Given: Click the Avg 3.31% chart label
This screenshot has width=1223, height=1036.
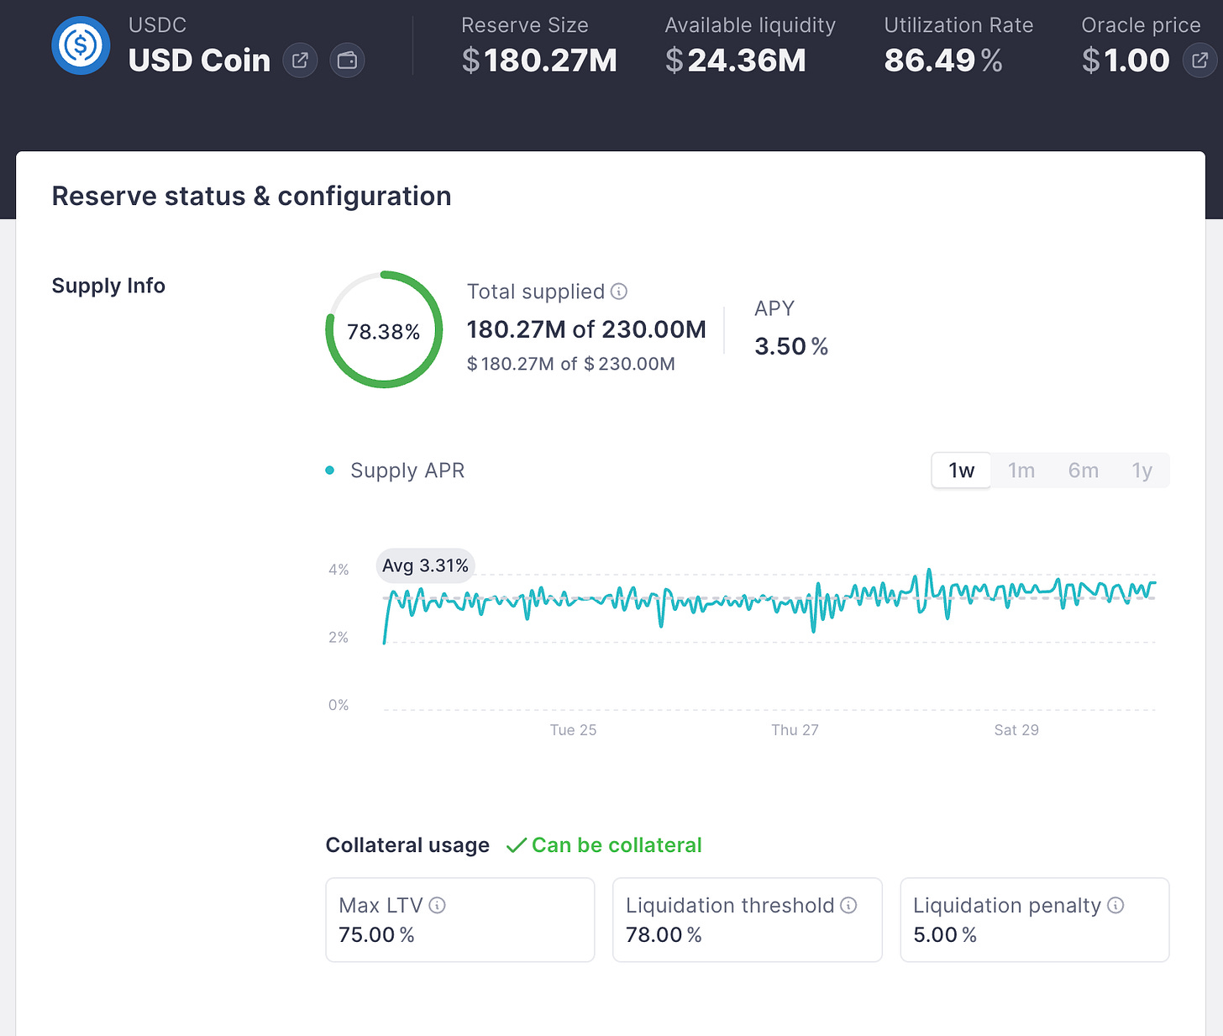Looking at the screenshot, I should [x=426, y=565].
